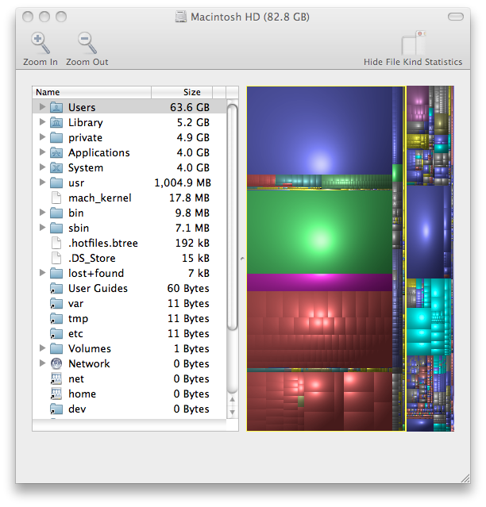Select the Network globe icon
Viewport: 486px width, 507px height.
click(x=56, y=363)
